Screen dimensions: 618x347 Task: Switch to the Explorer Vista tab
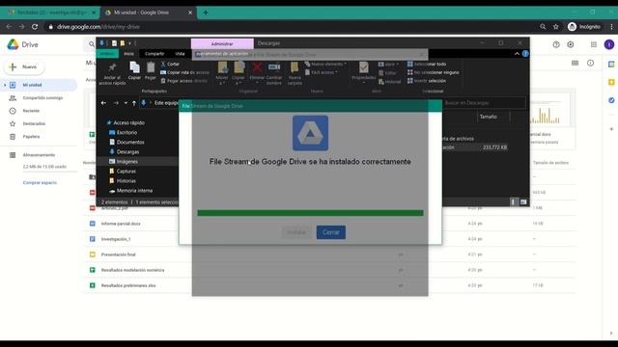(181, 54)
